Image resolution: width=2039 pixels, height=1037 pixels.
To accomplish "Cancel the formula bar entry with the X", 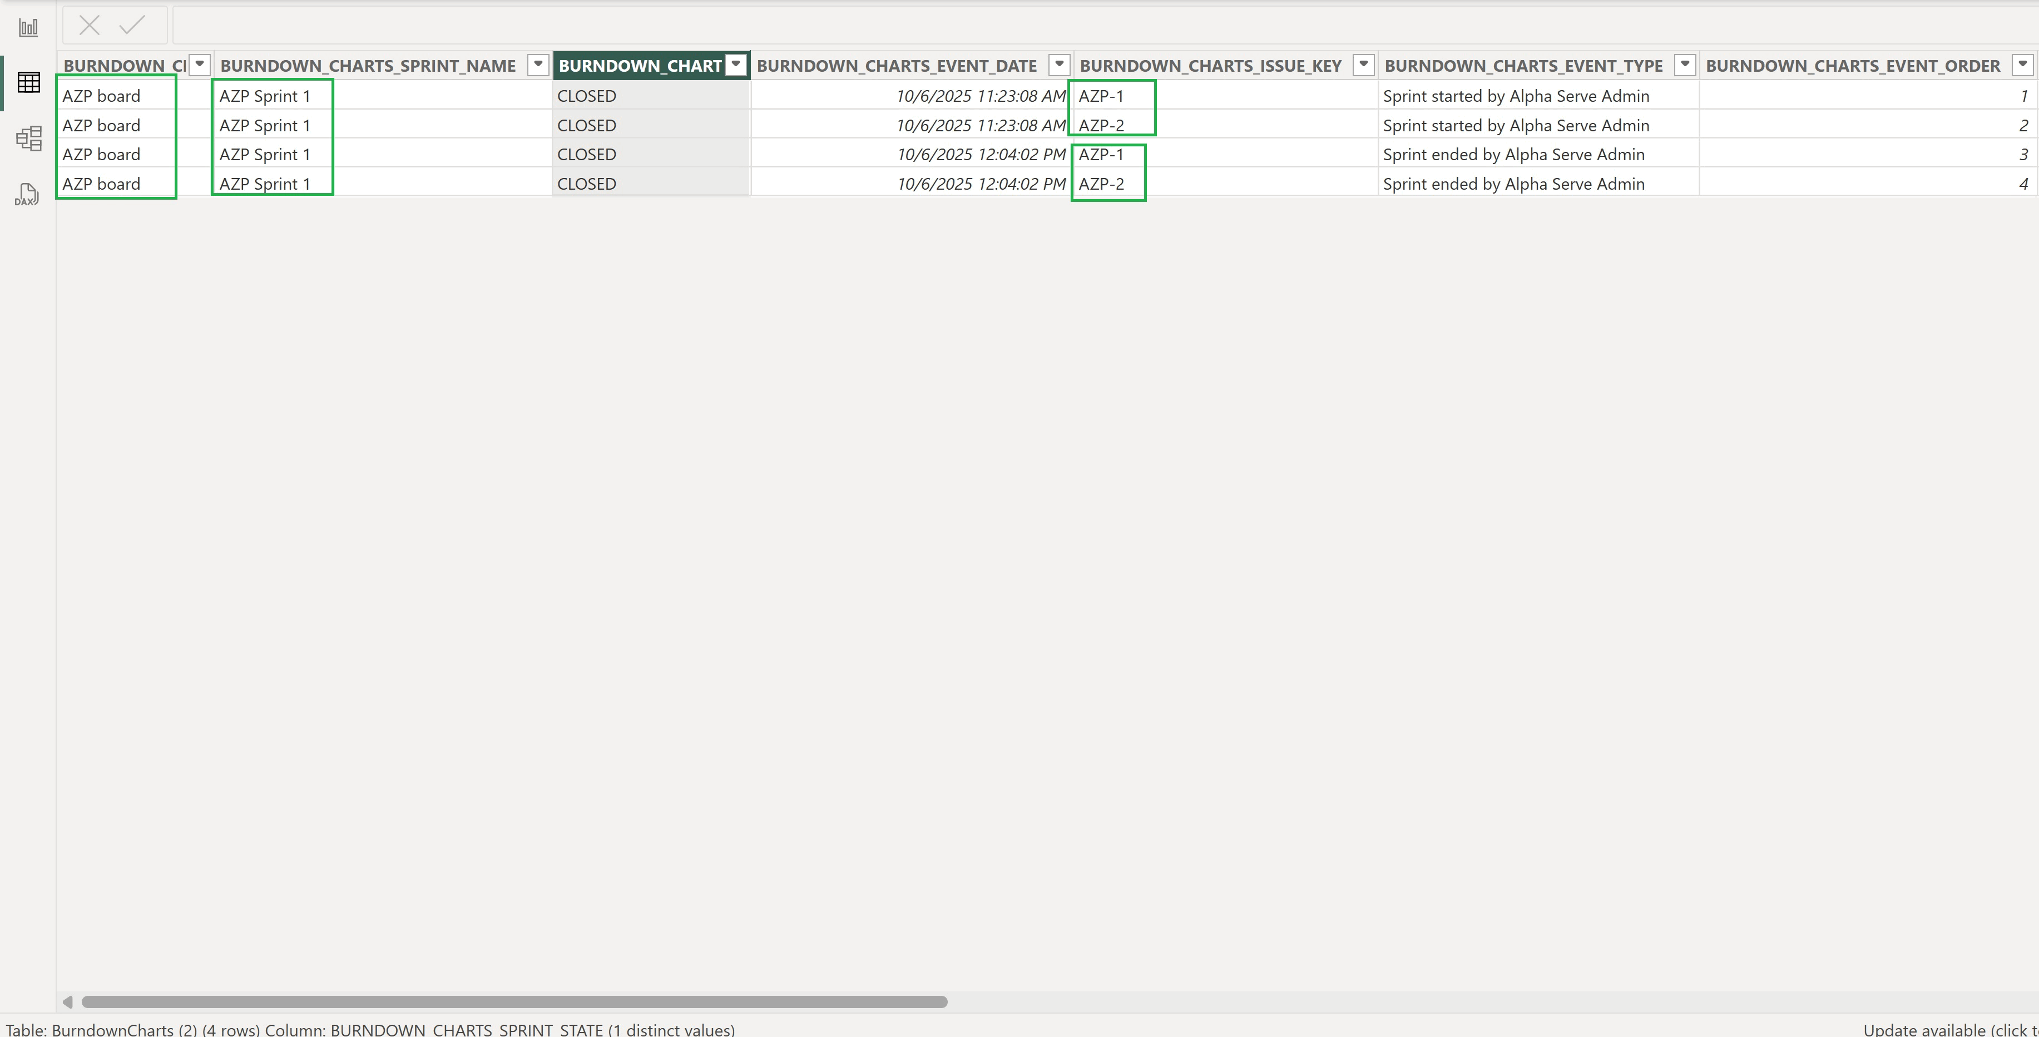I will coord(88,24).
